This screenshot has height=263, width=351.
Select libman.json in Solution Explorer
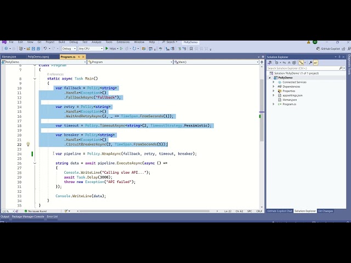click(x=290, y=100)
